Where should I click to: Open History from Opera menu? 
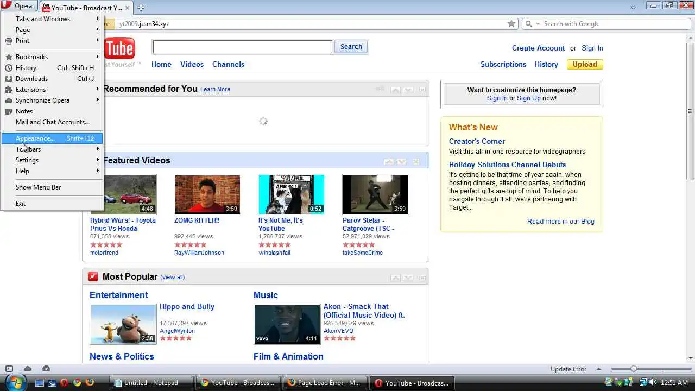(52, 68)
